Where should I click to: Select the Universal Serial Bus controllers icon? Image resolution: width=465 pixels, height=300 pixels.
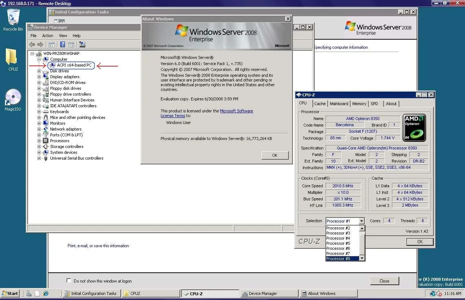46,158
